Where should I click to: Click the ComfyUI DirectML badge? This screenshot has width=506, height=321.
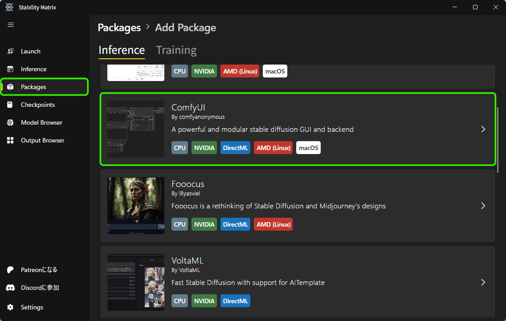click(x=235, y=148)
